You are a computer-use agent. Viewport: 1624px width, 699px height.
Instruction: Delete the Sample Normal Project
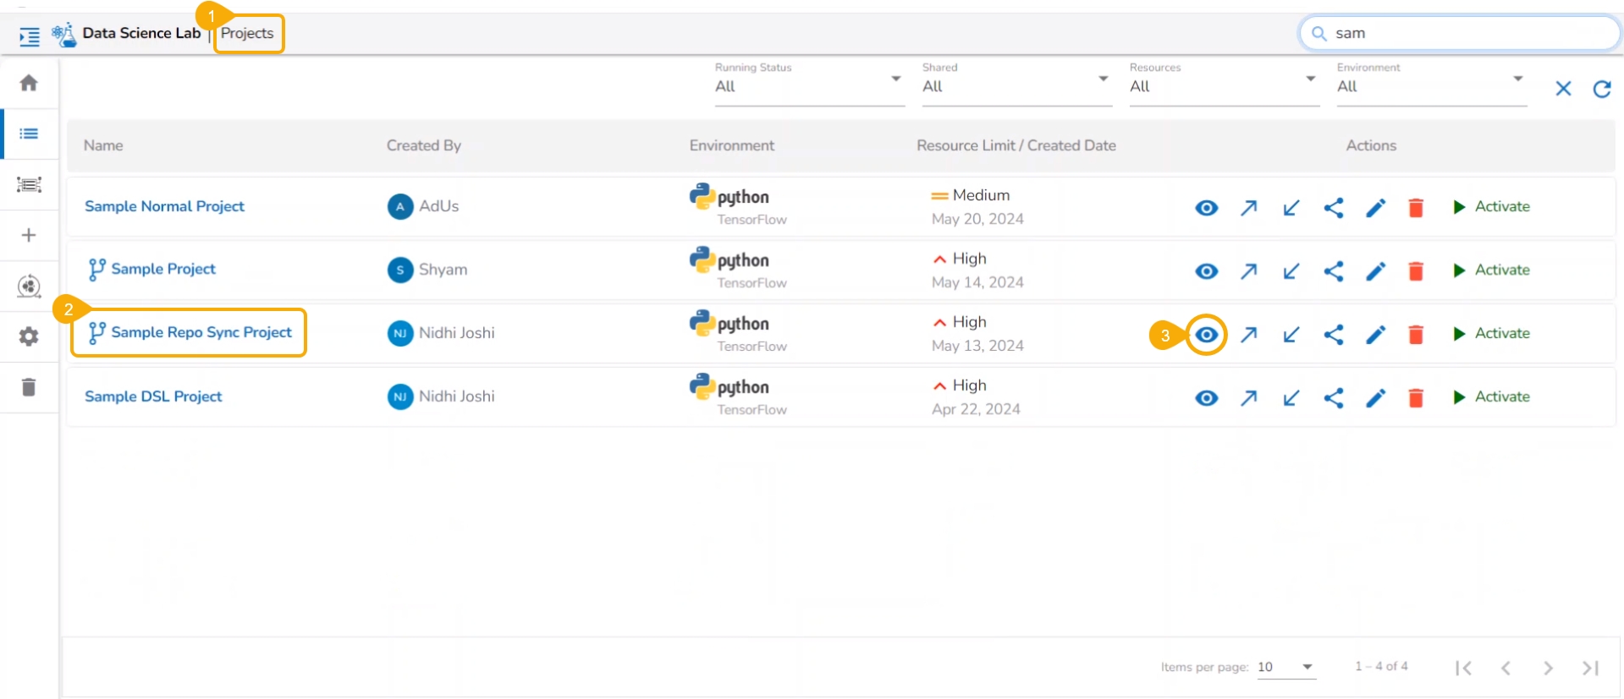[1416, 208]
